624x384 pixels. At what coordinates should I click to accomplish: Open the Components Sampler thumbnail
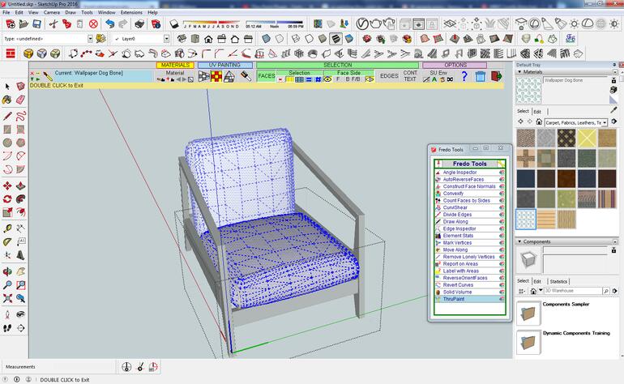[528, 313]
